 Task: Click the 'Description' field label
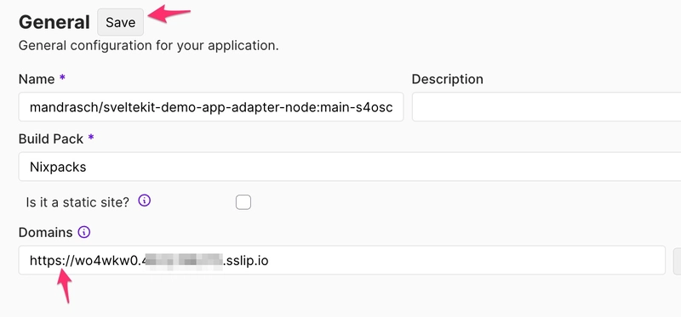448,79
